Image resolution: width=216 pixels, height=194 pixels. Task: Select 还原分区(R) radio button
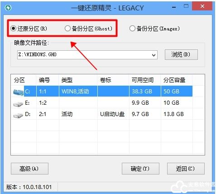pyautogui.click(x=29, y=29)
